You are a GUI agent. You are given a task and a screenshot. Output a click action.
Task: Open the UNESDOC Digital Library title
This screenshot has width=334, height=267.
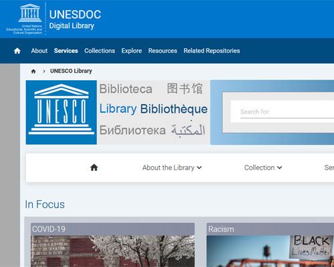click(x=75, y=19)
